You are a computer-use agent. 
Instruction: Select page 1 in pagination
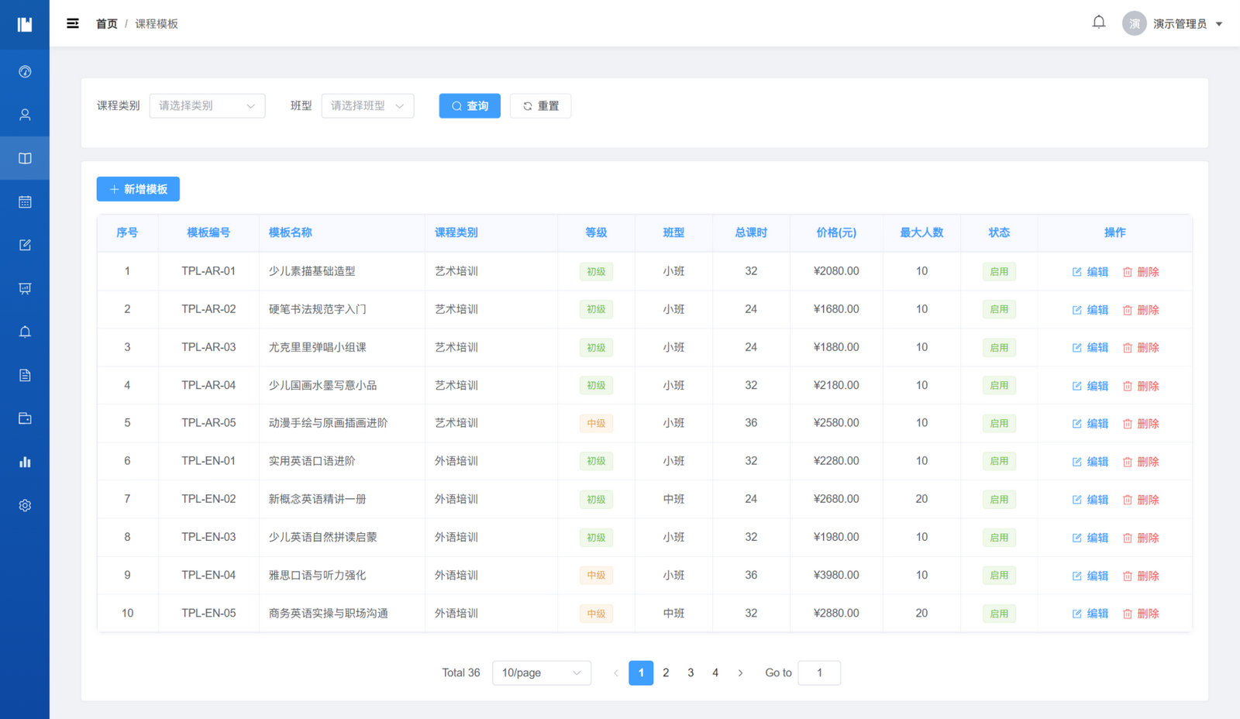(x=641, y=673)
